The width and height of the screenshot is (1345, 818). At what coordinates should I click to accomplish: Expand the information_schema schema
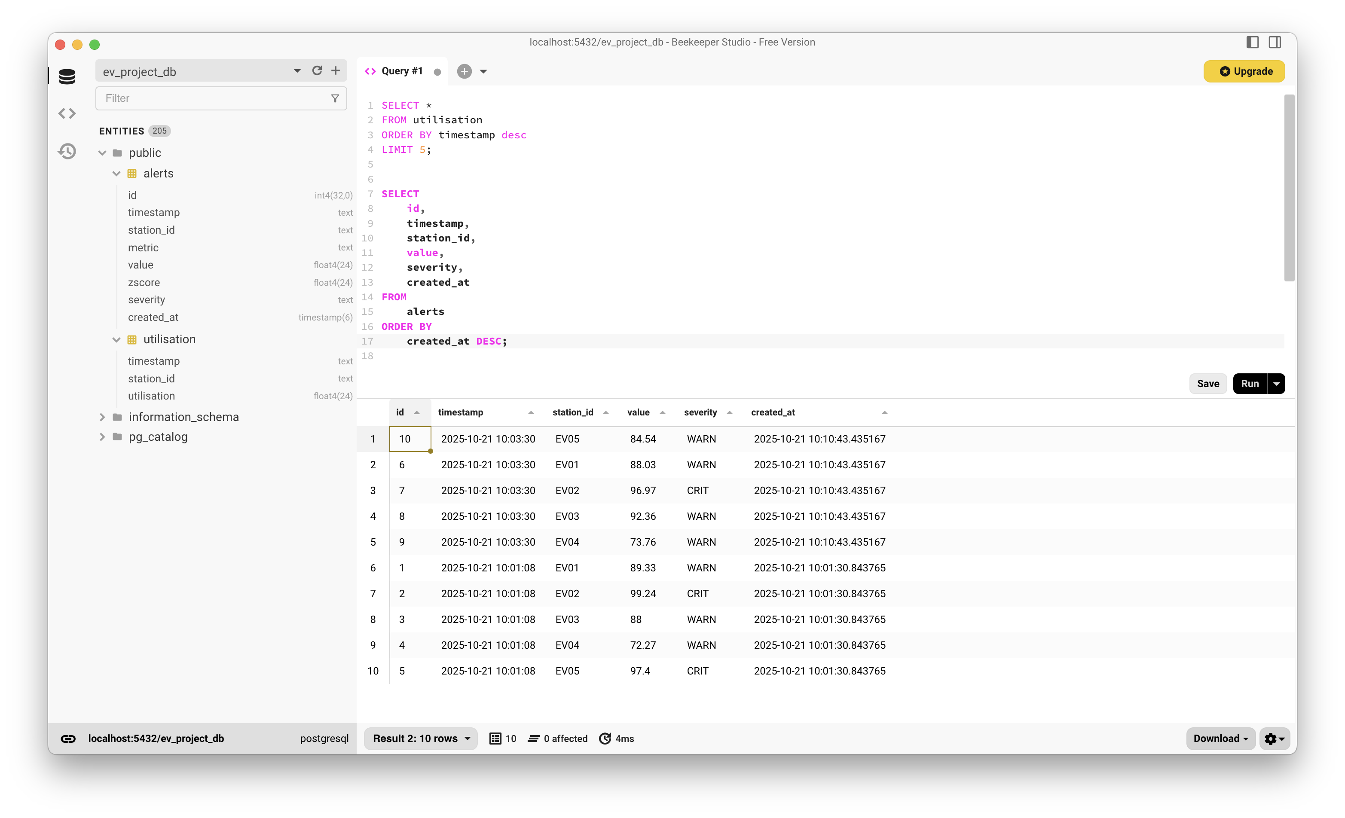[x=102, y=417]
